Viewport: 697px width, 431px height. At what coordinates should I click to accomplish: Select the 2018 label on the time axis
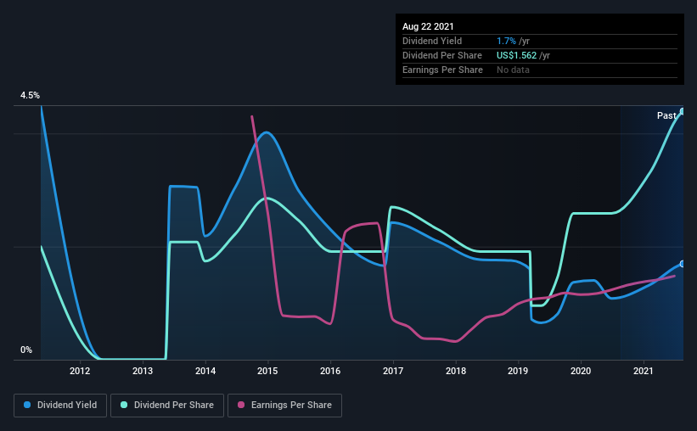pyautogui.click(x=456, y=371)
